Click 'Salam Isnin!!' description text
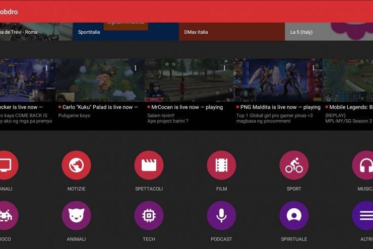The height and width of the screenshot is (249, 373). [x=161, y=116]
